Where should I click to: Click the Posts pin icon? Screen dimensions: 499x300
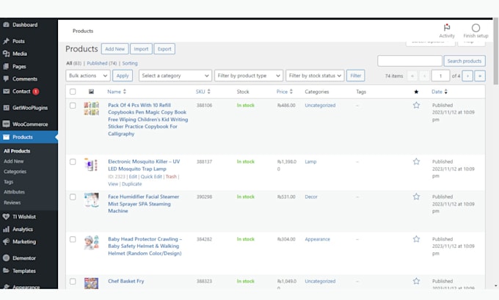(6, 41)
